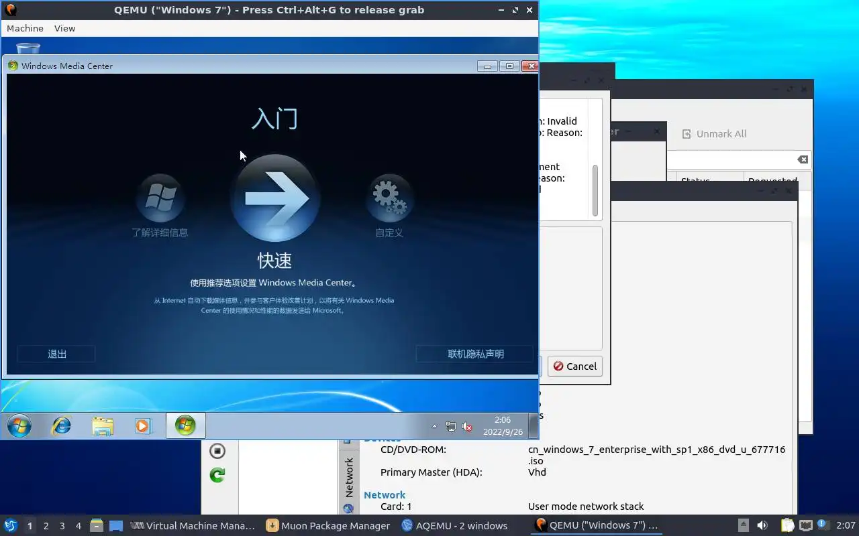This screenshot has height=536, width=859.
Task: Switch to Virtual Machine Manager taskbar entry
Action: click(193, 525)
